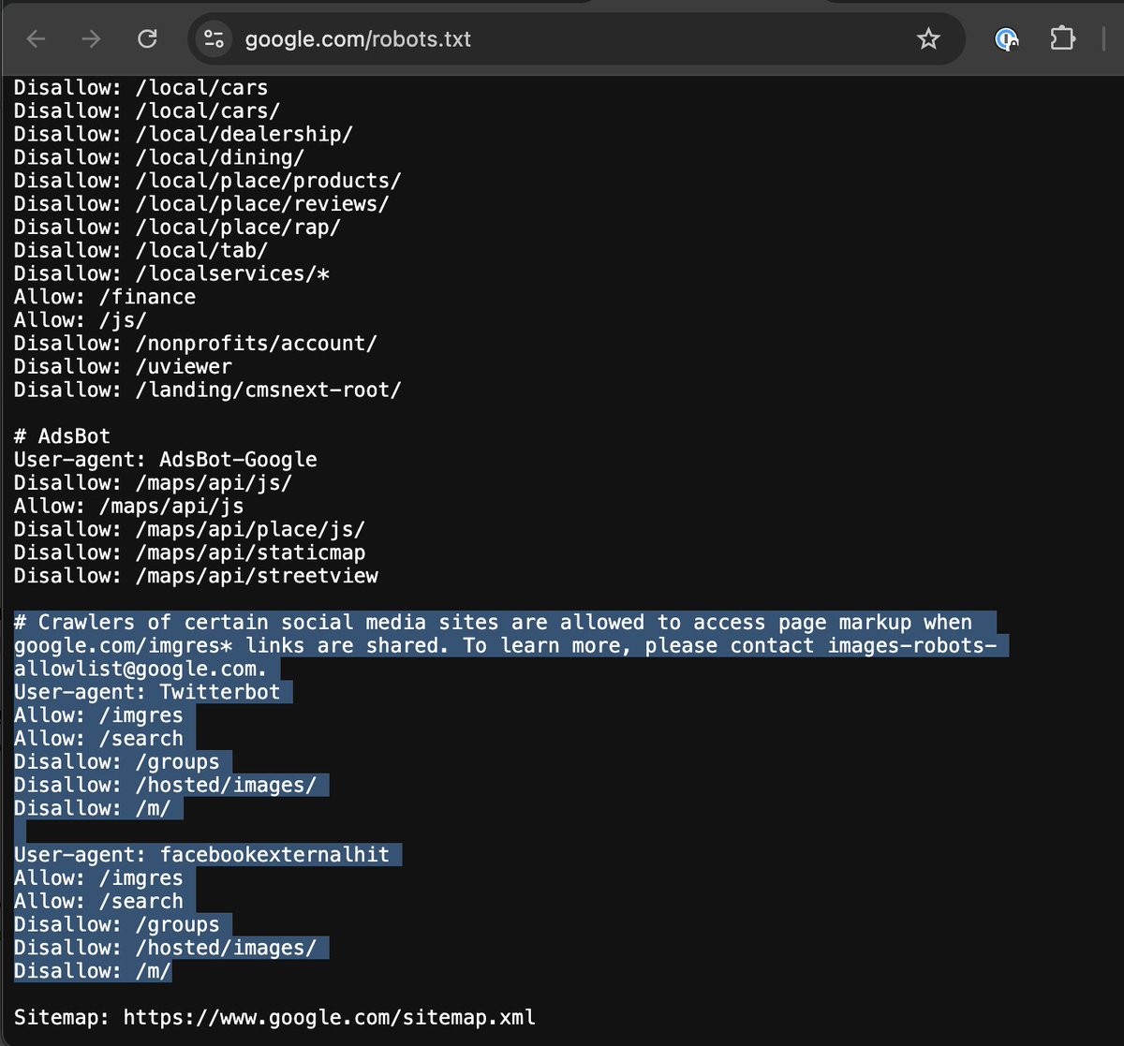Viewport: 1124px width, 1046px height.
Task: Click 'User-agent: facebookexternalhit' line
Action: point(201,855)
